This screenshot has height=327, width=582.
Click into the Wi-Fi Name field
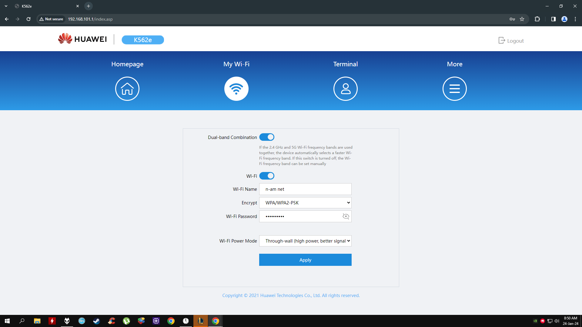305,189
